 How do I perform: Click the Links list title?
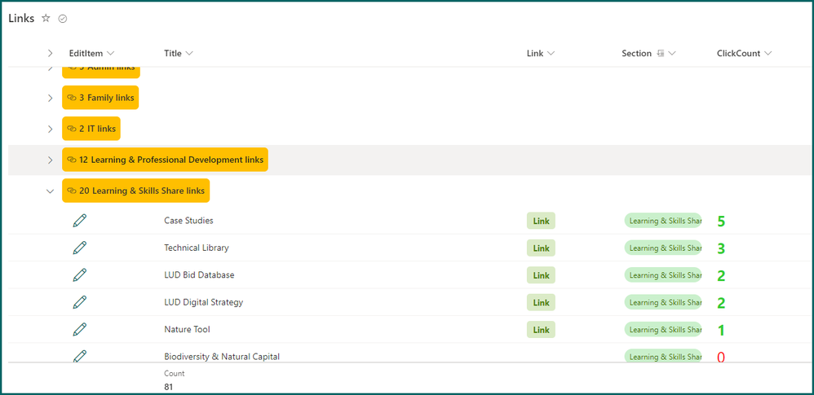click(x=21, y=18)
